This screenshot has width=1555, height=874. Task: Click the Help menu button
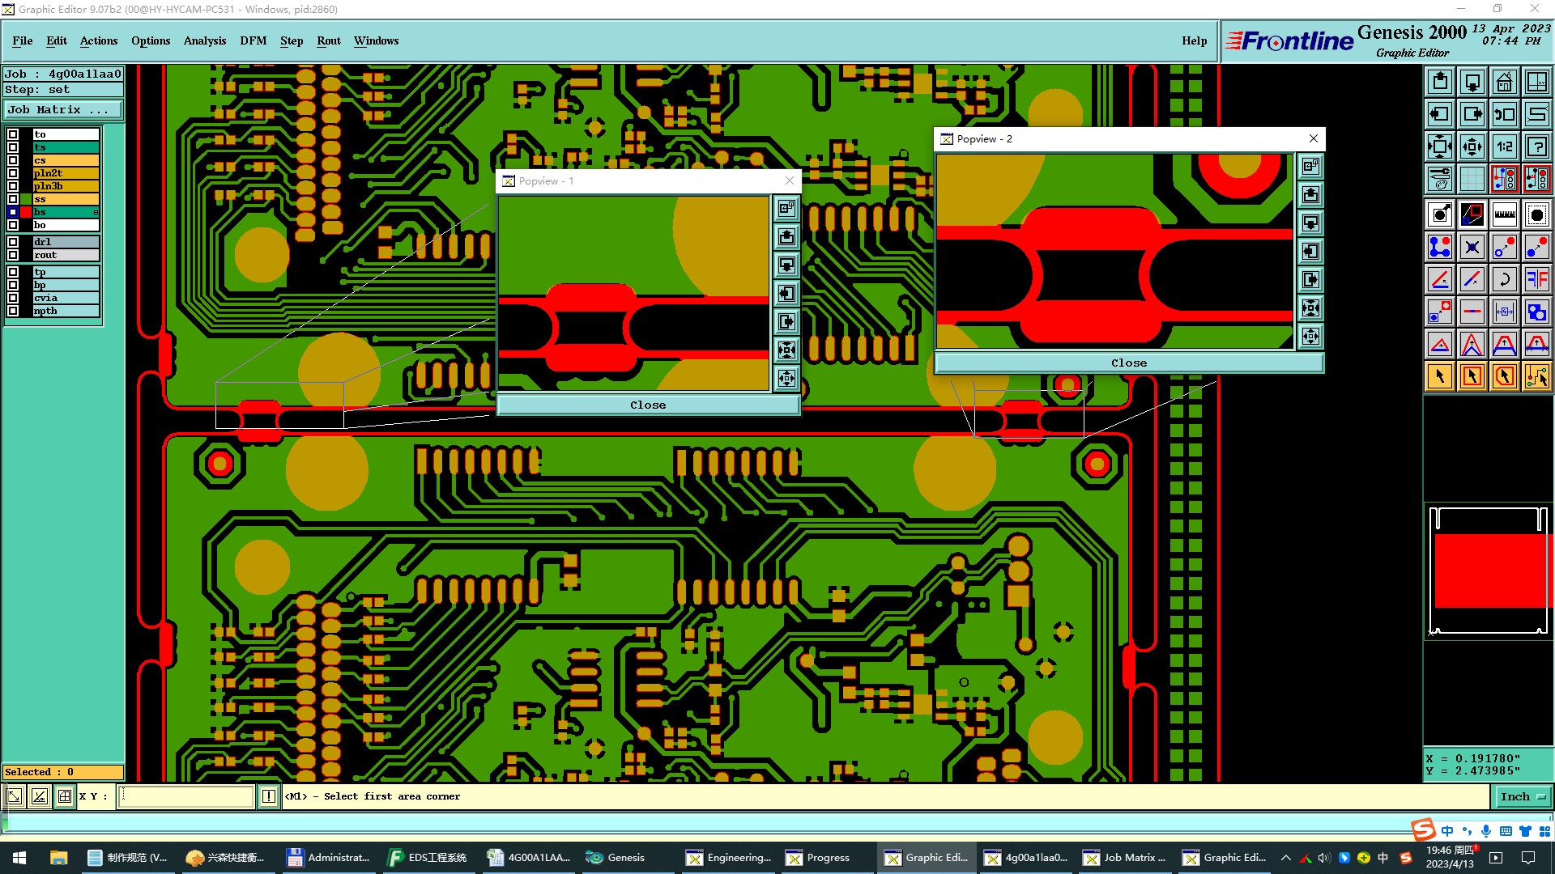(x=1194, y=40)
